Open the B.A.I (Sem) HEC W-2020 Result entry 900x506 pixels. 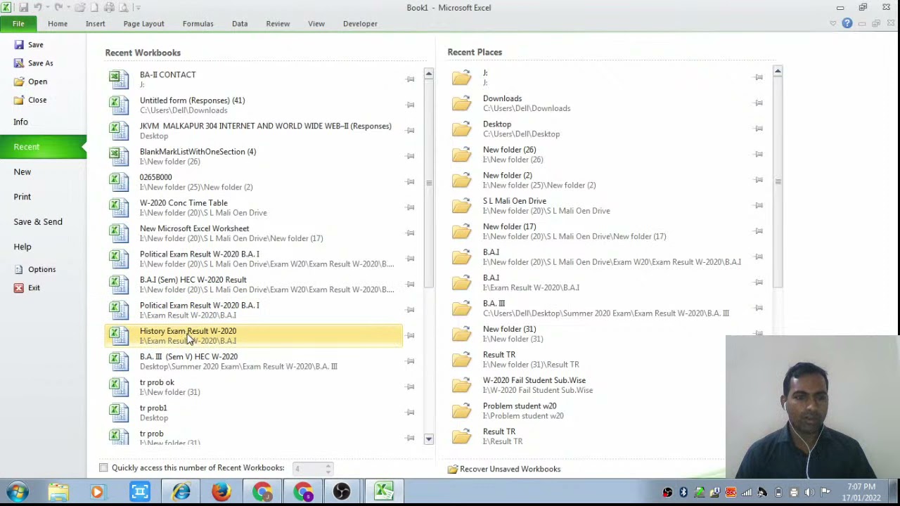click(x=254, y=284)
